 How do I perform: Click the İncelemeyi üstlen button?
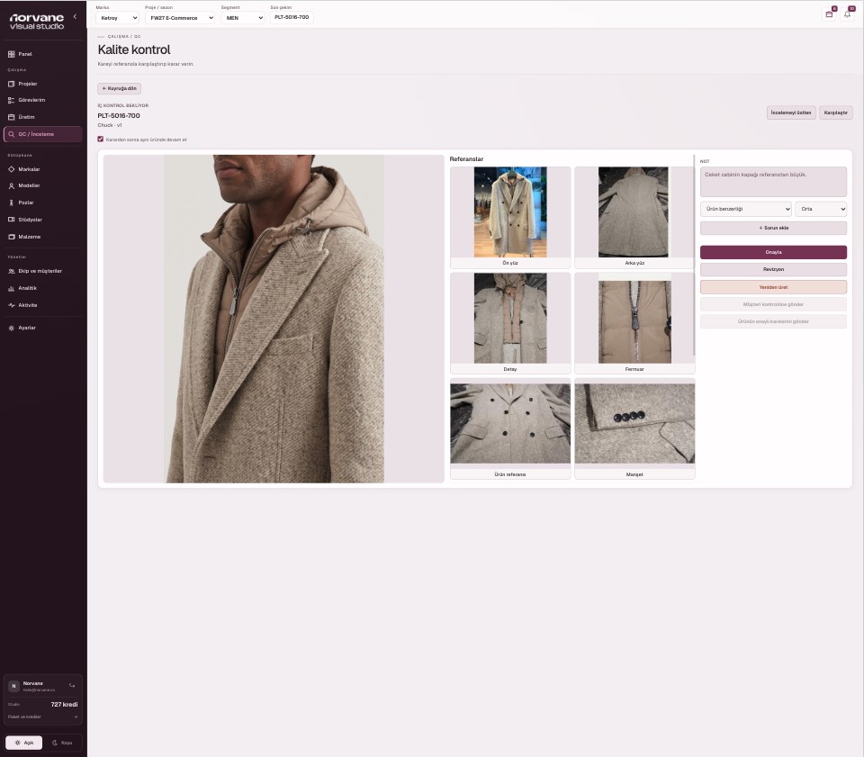coord(791,113)
